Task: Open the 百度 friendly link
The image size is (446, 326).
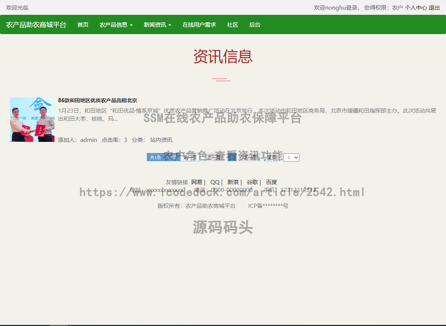Action: pyautogui.click(x=271, y=182)
